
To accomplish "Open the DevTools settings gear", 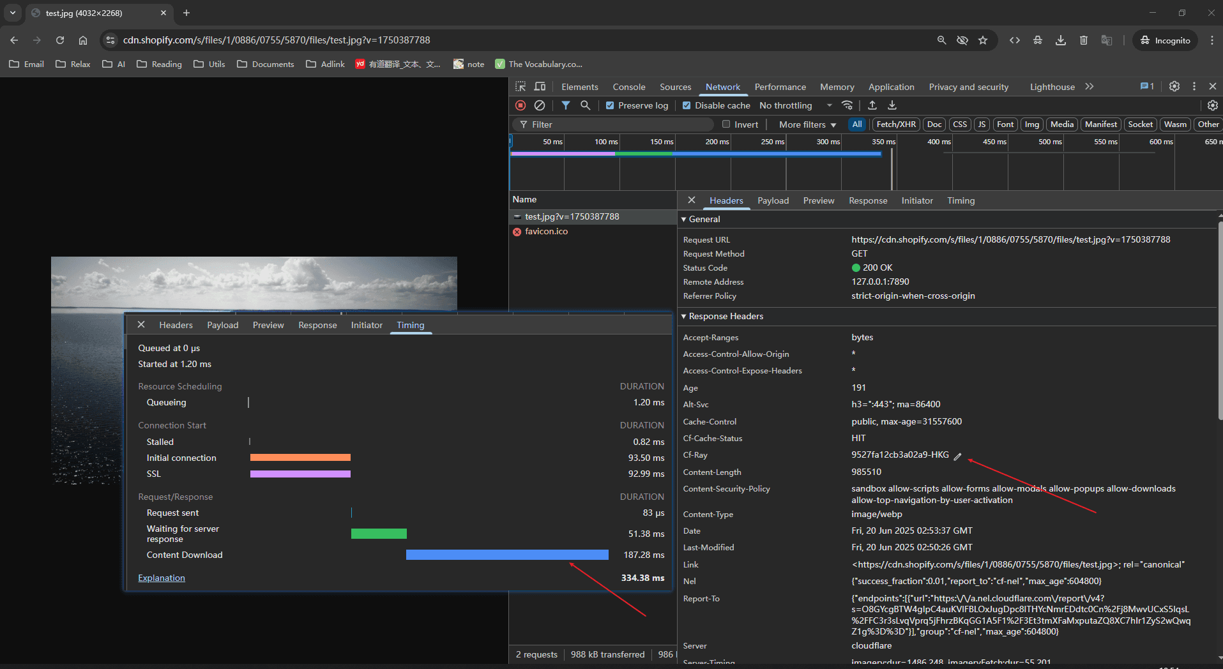I will [x=1174, y=87].
